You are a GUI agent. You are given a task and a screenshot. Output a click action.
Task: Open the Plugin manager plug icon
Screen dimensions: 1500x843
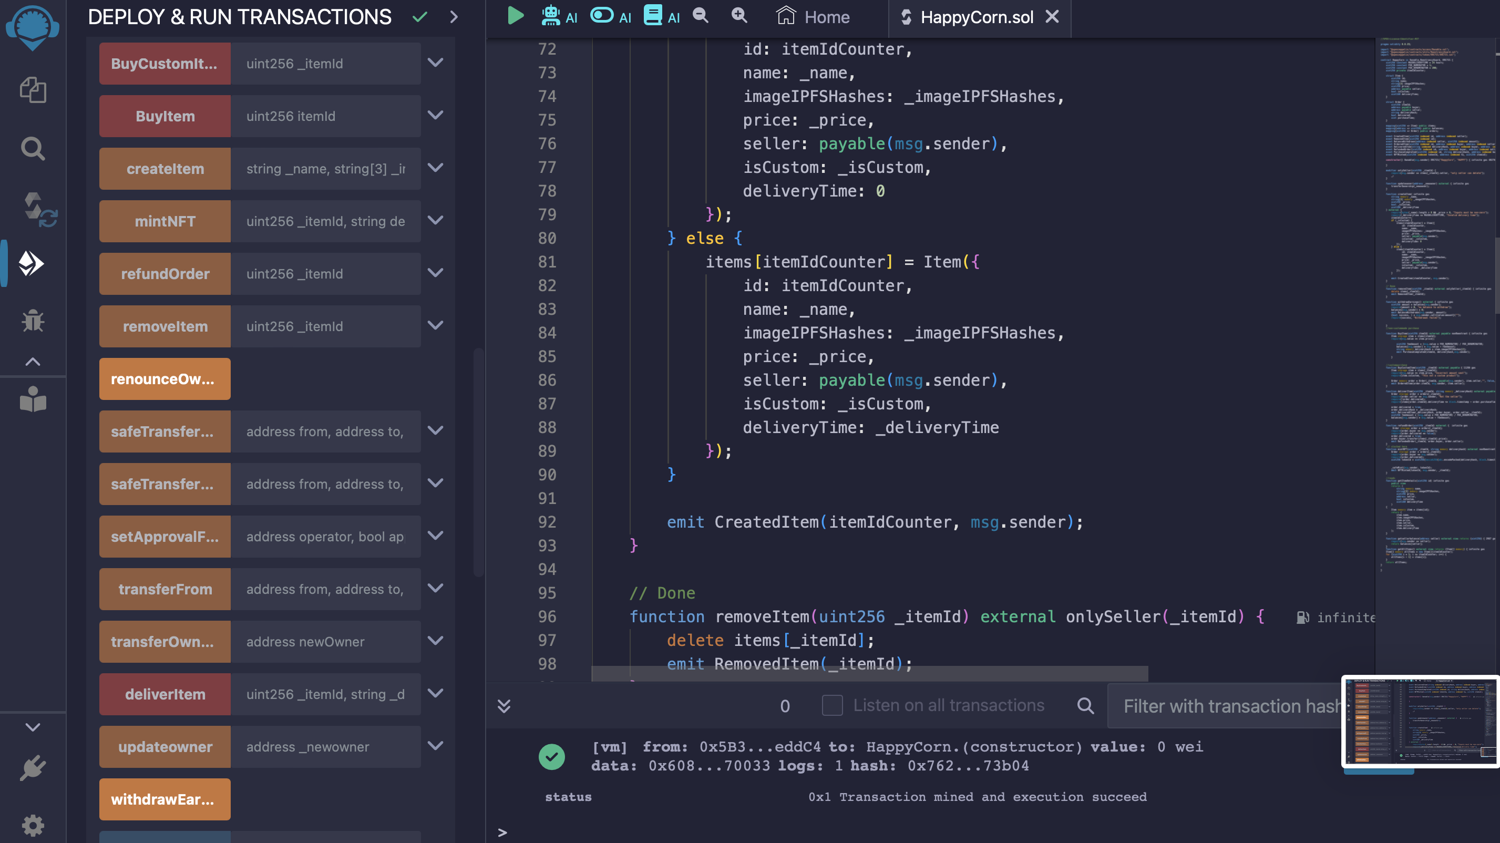tap(33, 768)
